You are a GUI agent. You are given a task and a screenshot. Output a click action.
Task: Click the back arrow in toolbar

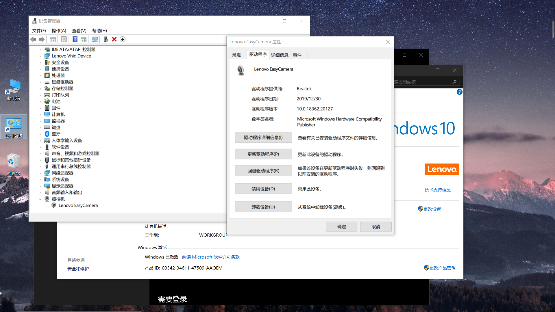pos(34,39)
